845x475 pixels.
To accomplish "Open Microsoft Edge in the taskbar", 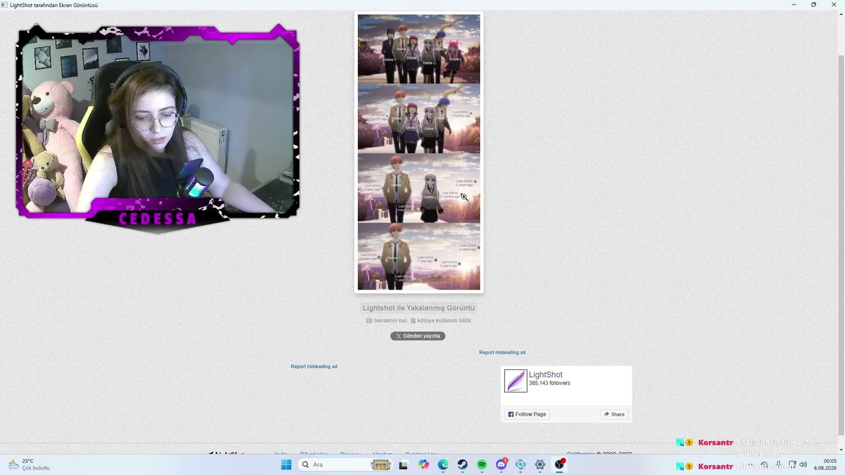I will coord(443,465).
